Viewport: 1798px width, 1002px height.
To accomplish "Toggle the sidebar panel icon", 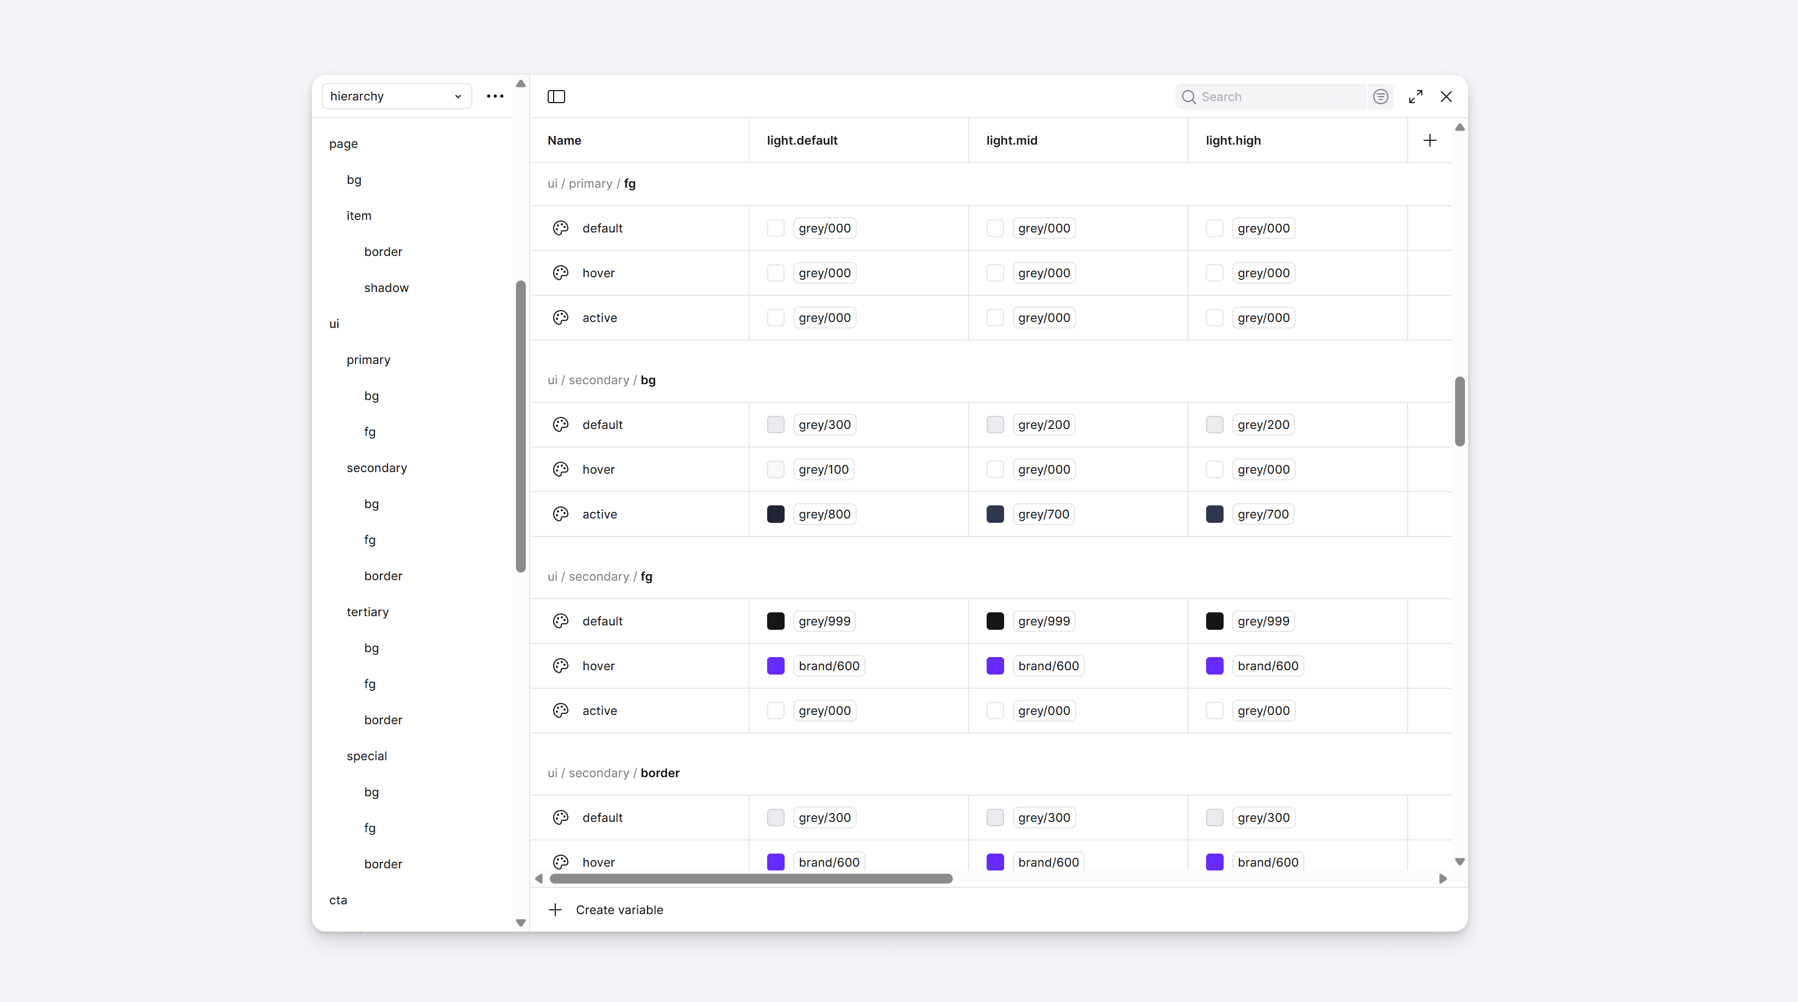I will (556, 96).
